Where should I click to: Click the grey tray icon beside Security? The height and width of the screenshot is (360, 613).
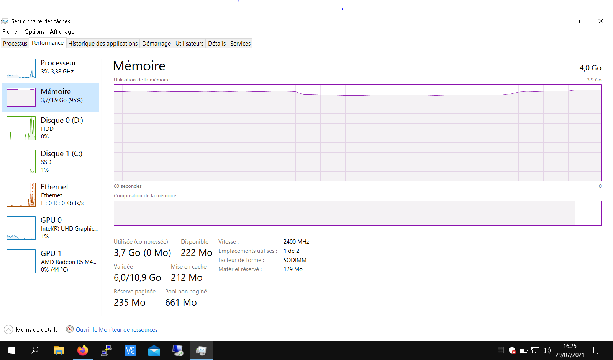(x=500, y=350)
